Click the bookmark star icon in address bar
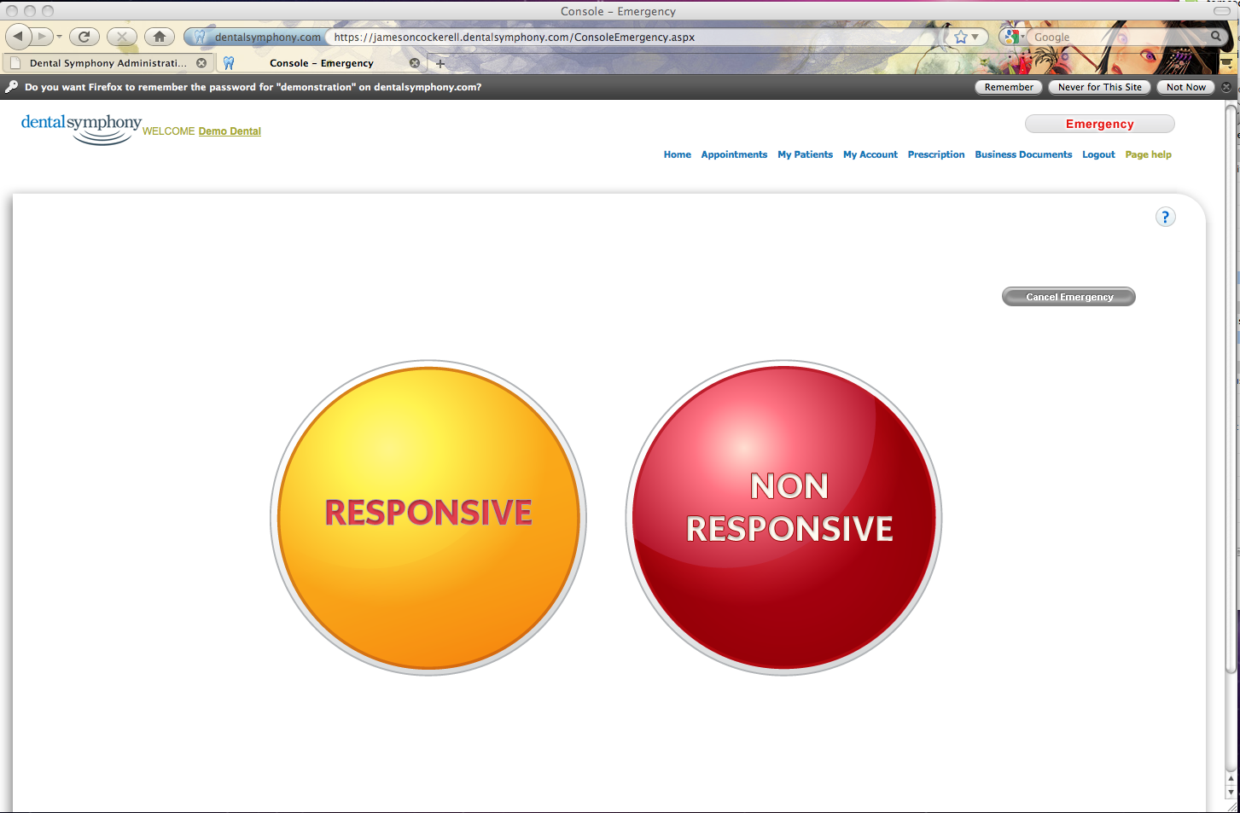The width and height of the screenshot is (1240, 813). click(x=961, y=38)
